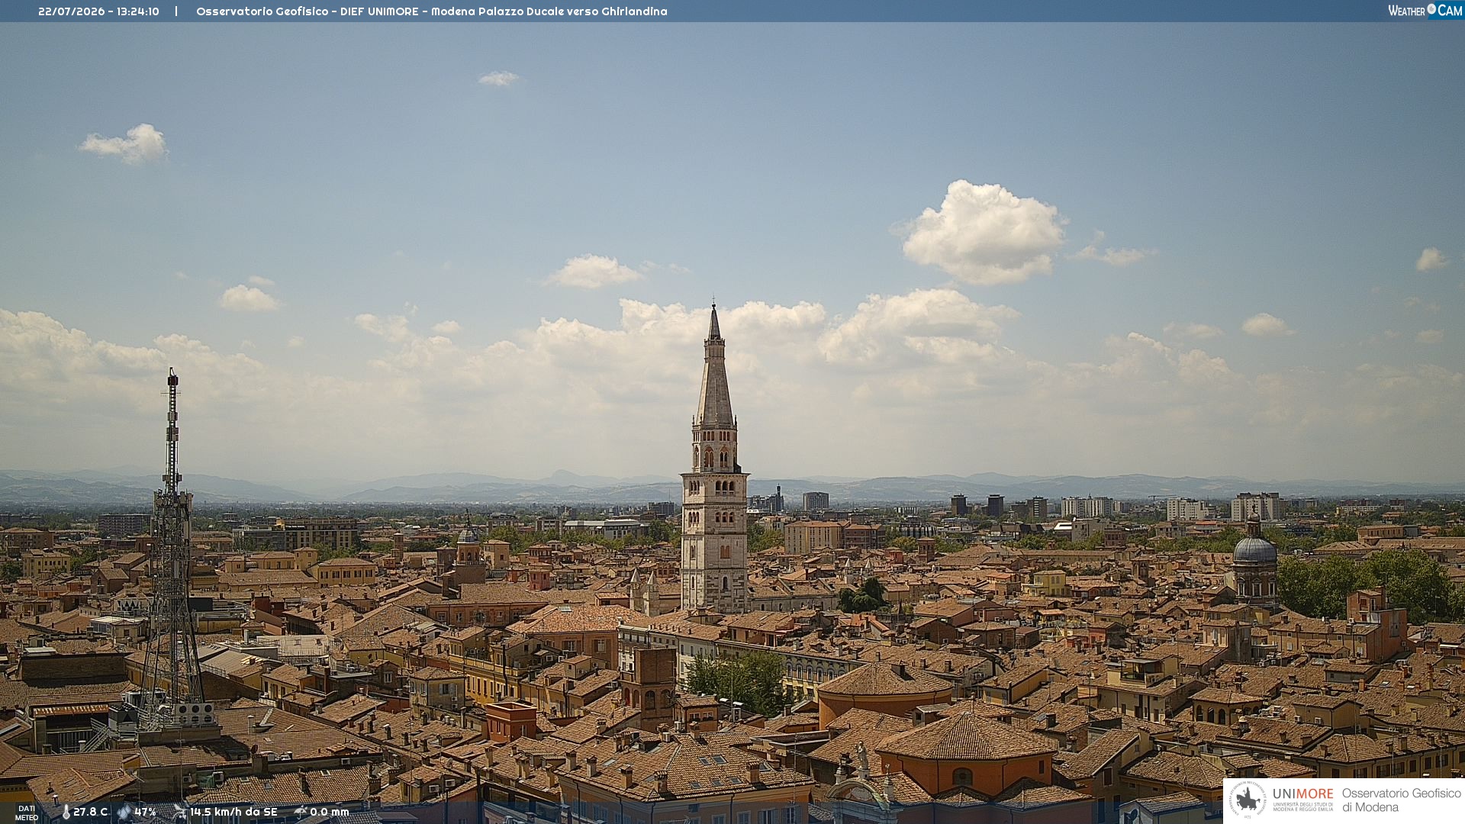This screenshot has width=1465, height=824.
Task: Click the 27.8 C temperature reading
Action: click(91, 812)
